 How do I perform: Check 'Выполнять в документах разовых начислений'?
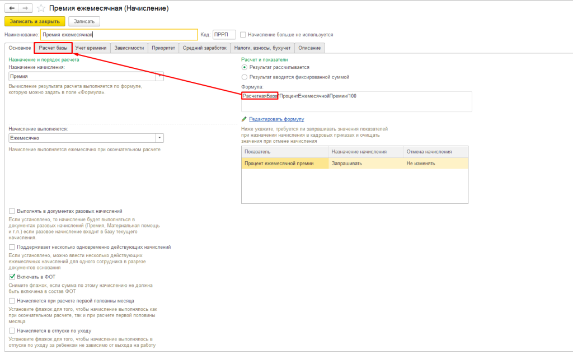click(12, 211)
